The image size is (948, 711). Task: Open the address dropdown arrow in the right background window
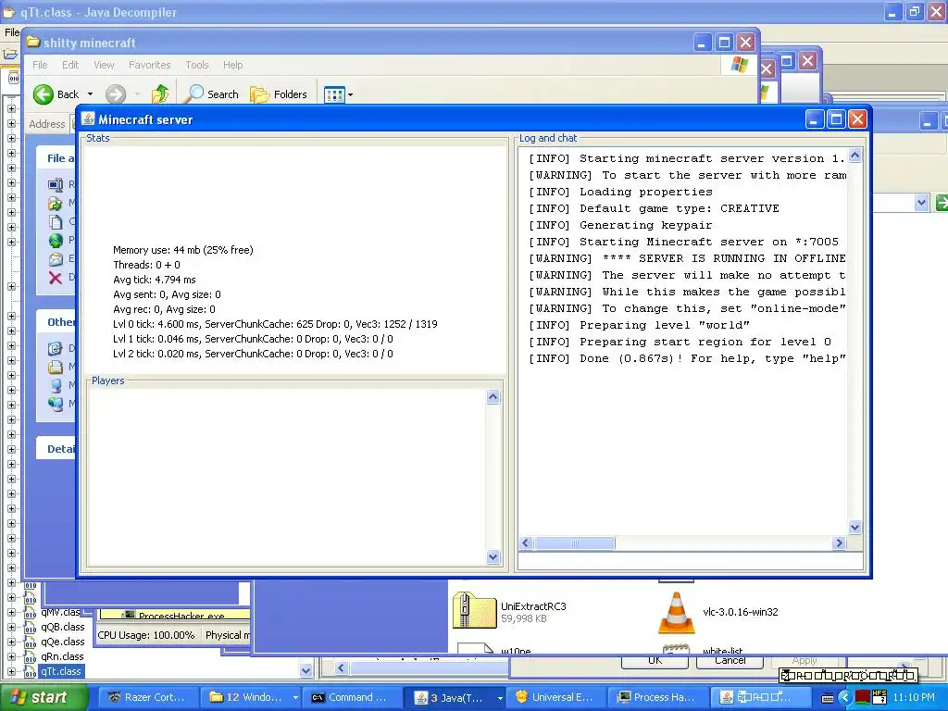[921, 203]
